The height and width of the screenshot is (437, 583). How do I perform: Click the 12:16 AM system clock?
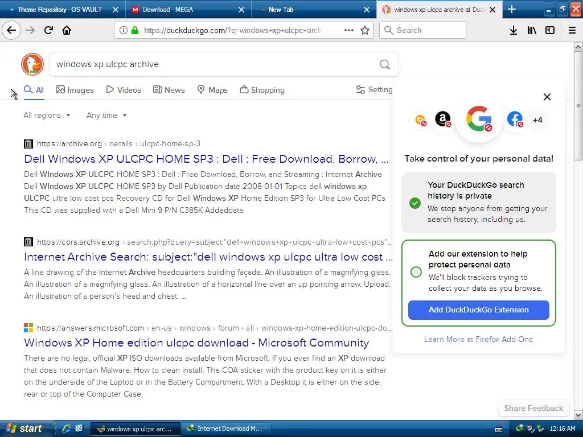click(562, 428)
